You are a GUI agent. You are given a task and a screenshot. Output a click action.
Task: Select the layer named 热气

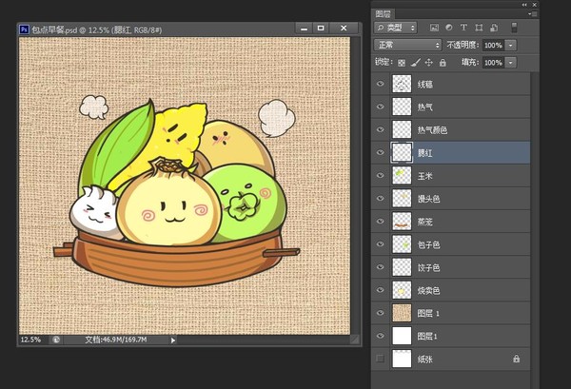(x=460, y=107)
